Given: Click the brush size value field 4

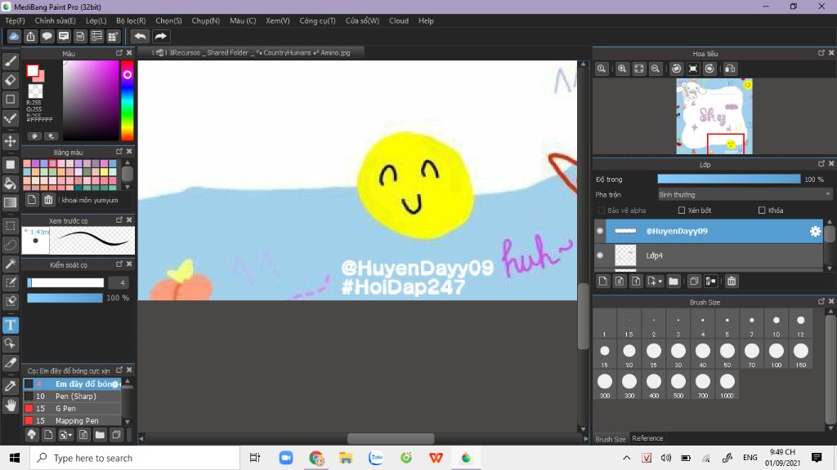Looking at the screenshot, I should point(119,282).
